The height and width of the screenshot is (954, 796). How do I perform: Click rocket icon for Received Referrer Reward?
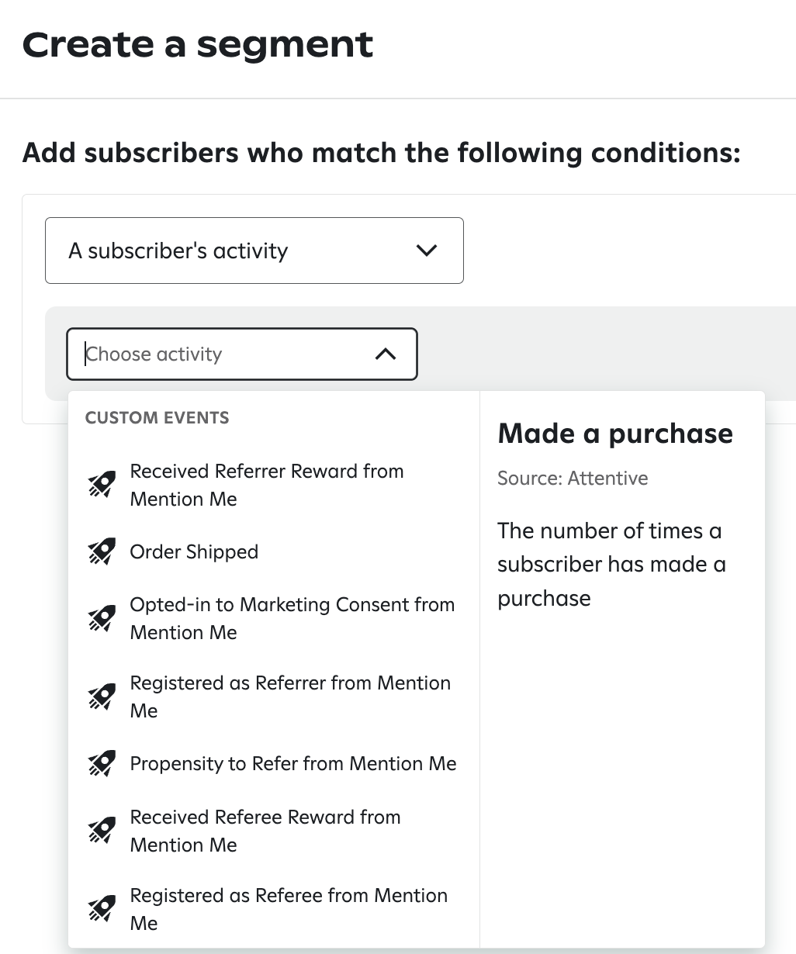click(102, 485)
